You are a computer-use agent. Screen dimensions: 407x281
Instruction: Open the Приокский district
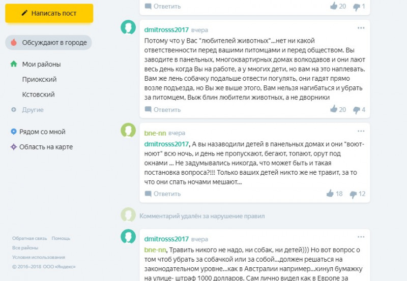[39, 80]
